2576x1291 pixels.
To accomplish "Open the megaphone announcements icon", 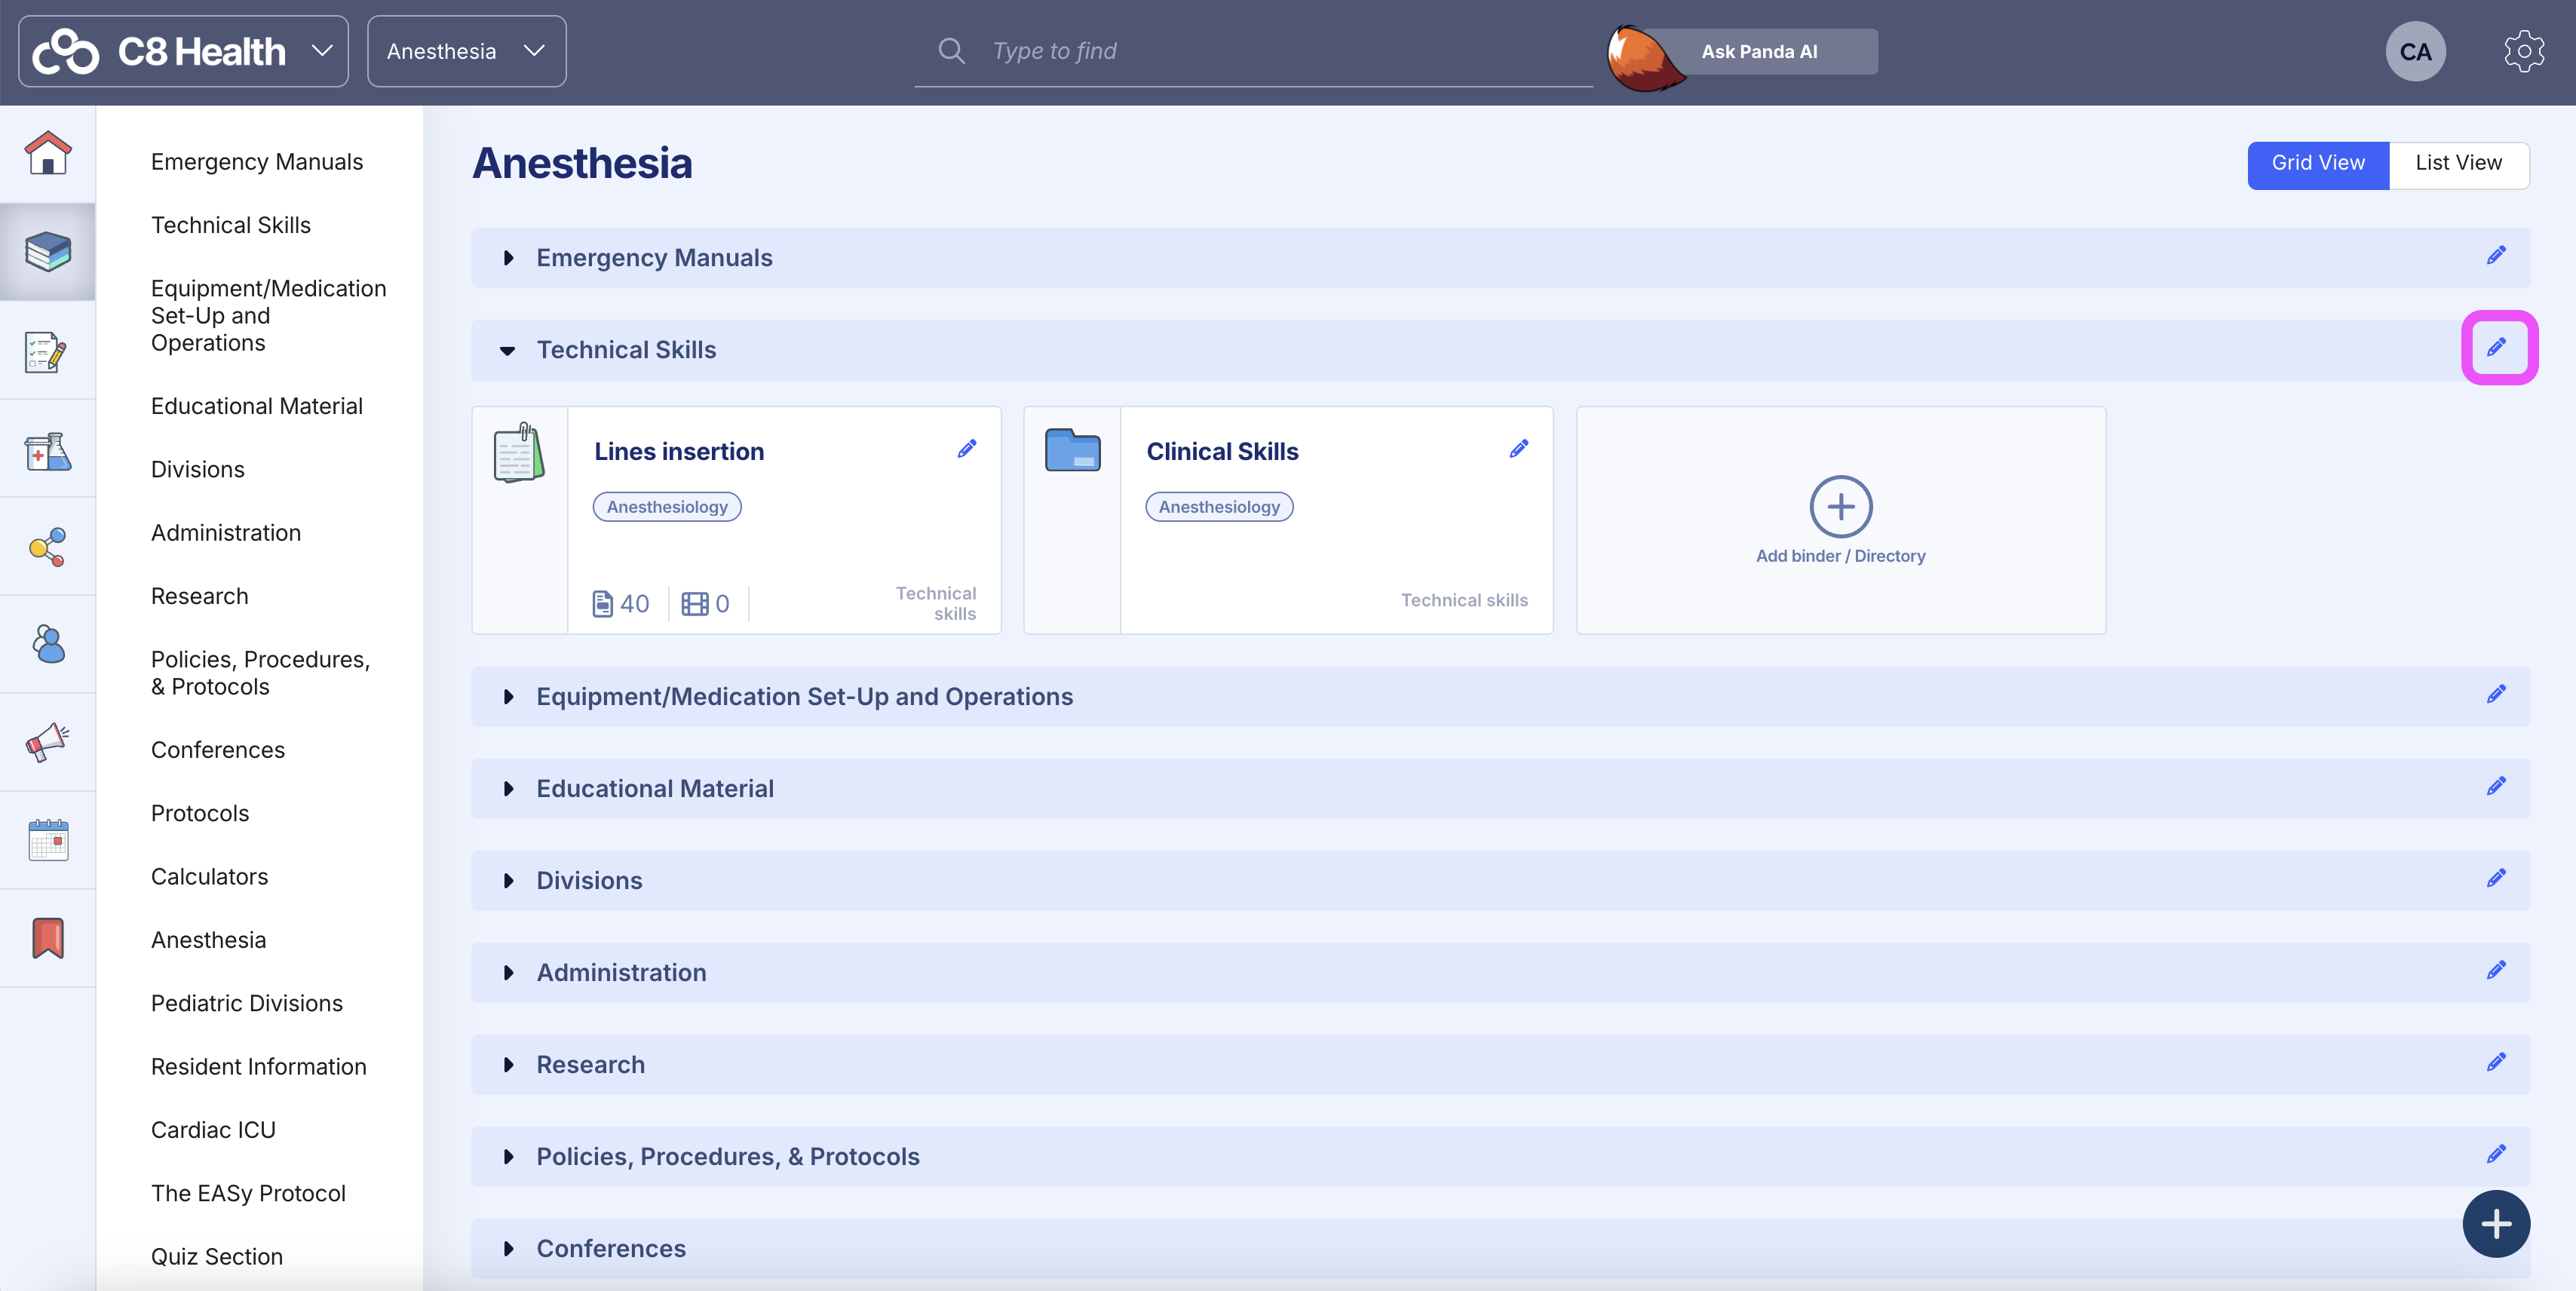I will (x=48, y=742).
